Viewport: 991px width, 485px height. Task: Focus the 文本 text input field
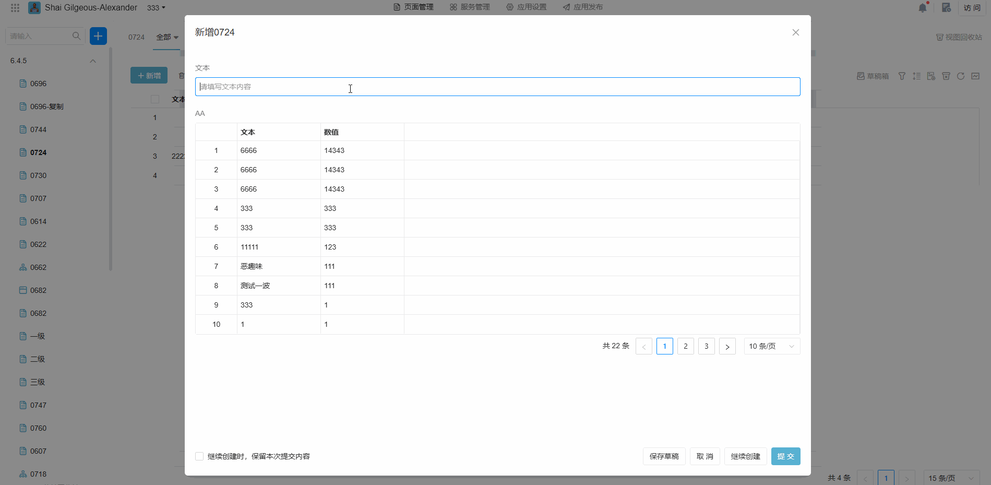tap(497, 87)
